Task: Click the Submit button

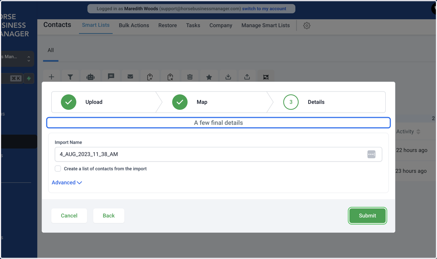Action: 367,216
